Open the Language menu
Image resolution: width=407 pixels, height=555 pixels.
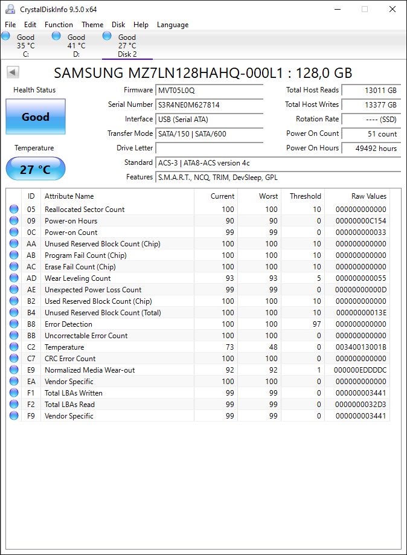tap(173, 24)
